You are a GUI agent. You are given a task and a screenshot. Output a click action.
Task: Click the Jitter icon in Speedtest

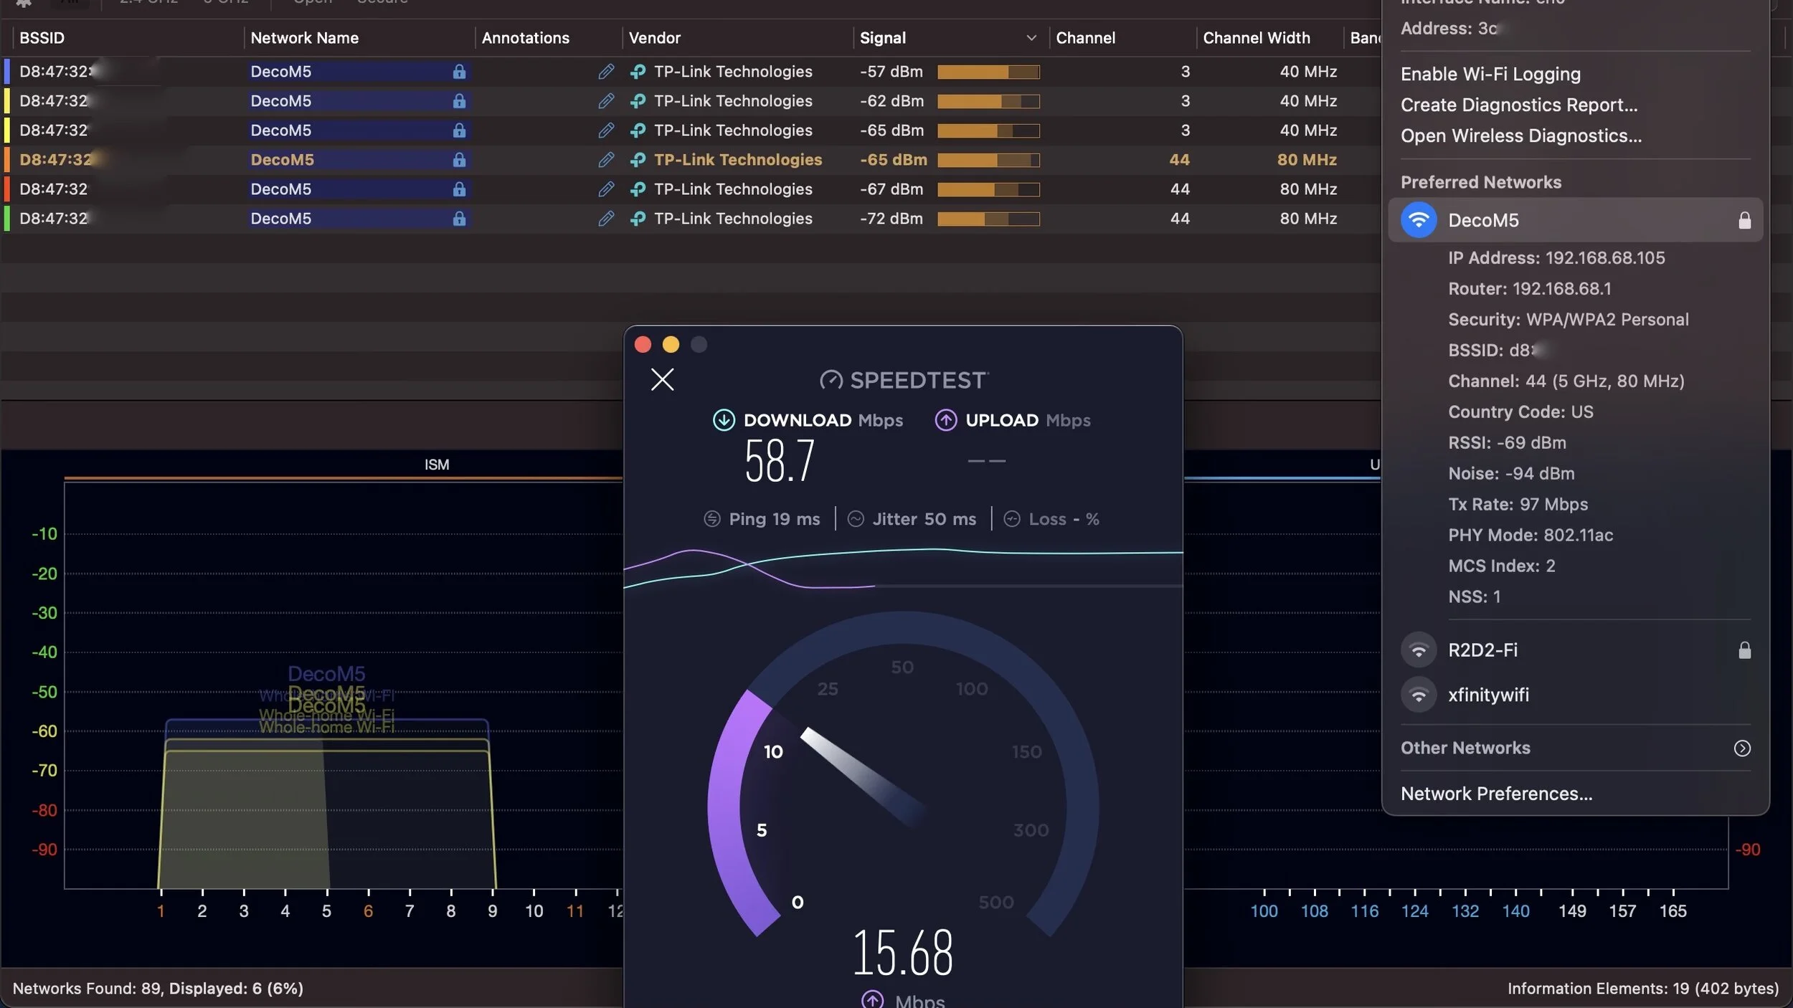pos(856,519)
